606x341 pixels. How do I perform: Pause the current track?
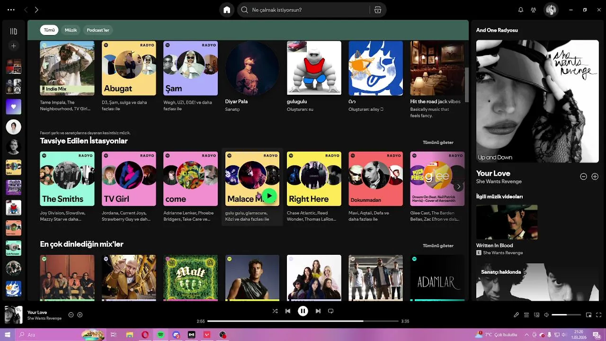point(303,311)
